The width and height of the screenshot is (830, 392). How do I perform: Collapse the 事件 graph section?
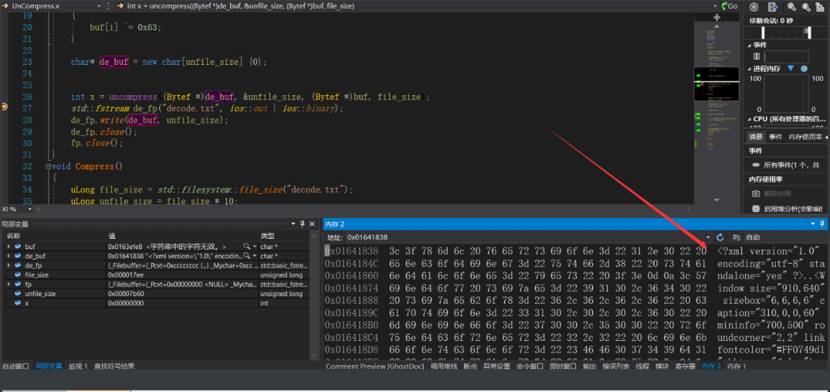tap(748, 45)
